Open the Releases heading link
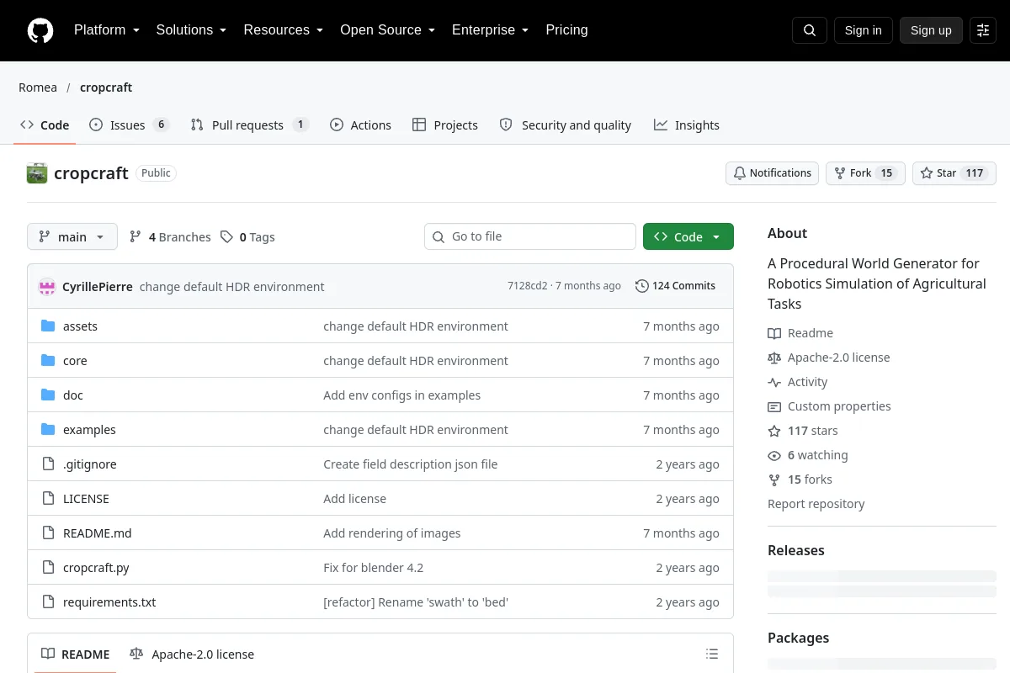The image size is (1010, 673). pyautogui.click(x=796, y=550)
